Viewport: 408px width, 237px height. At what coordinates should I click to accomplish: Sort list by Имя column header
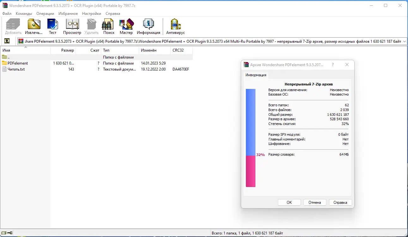pyautogui.click(x=25, y=50)
